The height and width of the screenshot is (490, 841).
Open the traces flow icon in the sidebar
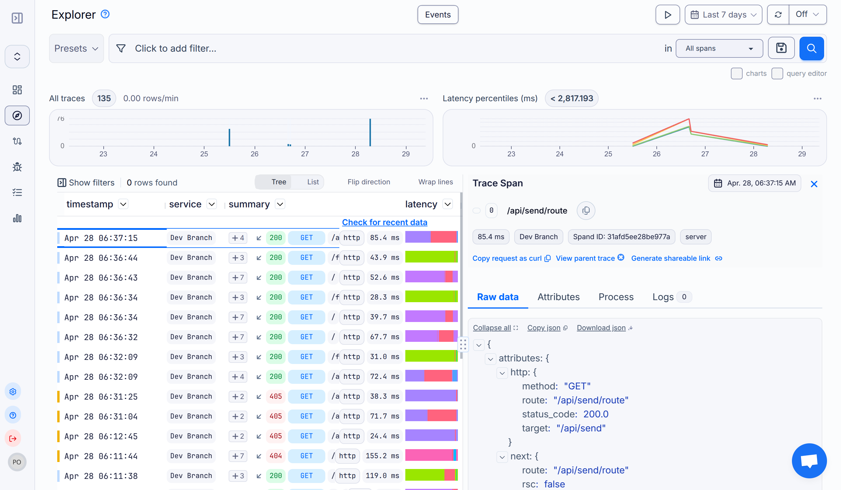[17, 141]
